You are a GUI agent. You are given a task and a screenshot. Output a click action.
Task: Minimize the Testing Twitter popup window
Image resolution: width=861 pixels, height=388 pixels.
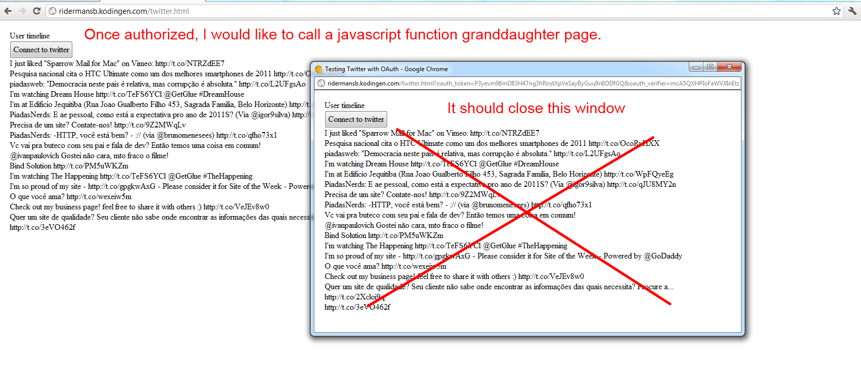[x=696, y=67]
